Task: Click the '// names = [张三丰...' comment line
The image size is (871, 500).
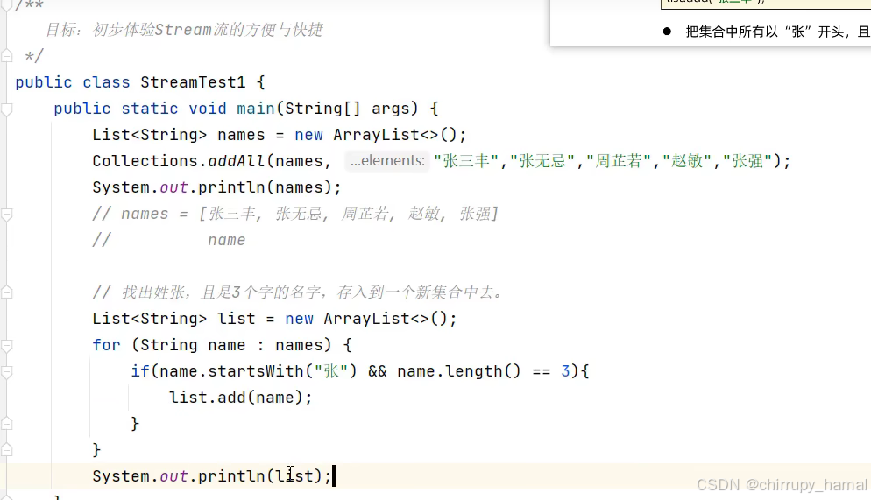Action: pyautogui.click(x=295, y=214)
